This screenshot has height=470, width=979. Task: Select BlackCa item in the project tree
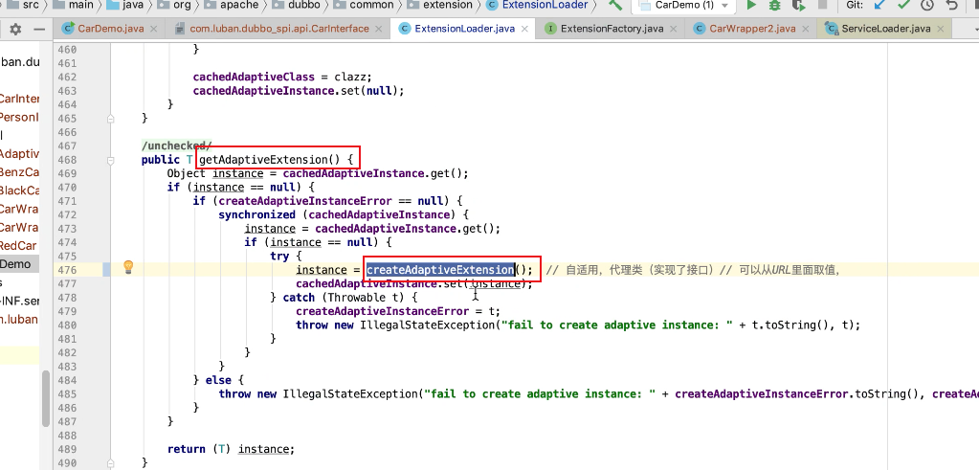click(20, 190)
